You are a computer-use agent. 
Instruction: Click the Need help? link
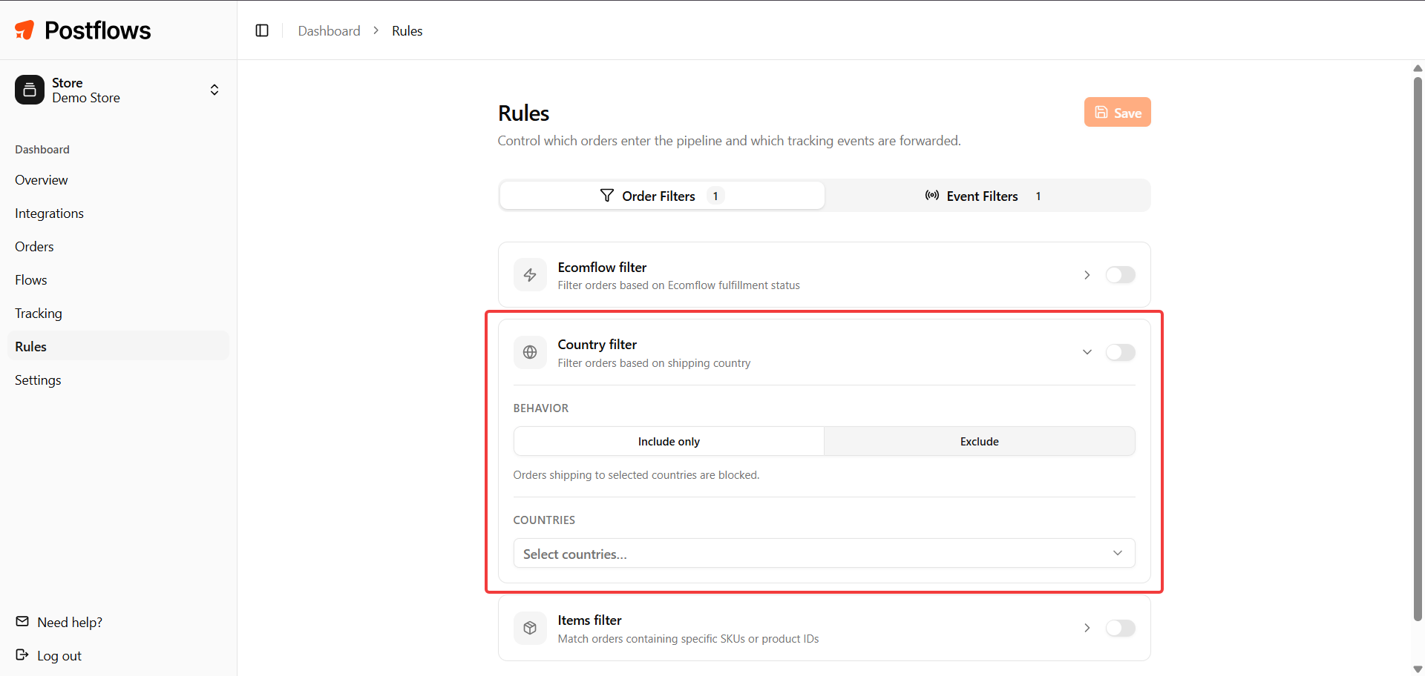pos(70,622)
